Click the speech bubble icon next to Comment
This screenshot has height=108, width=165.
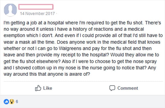pos(112,88)
